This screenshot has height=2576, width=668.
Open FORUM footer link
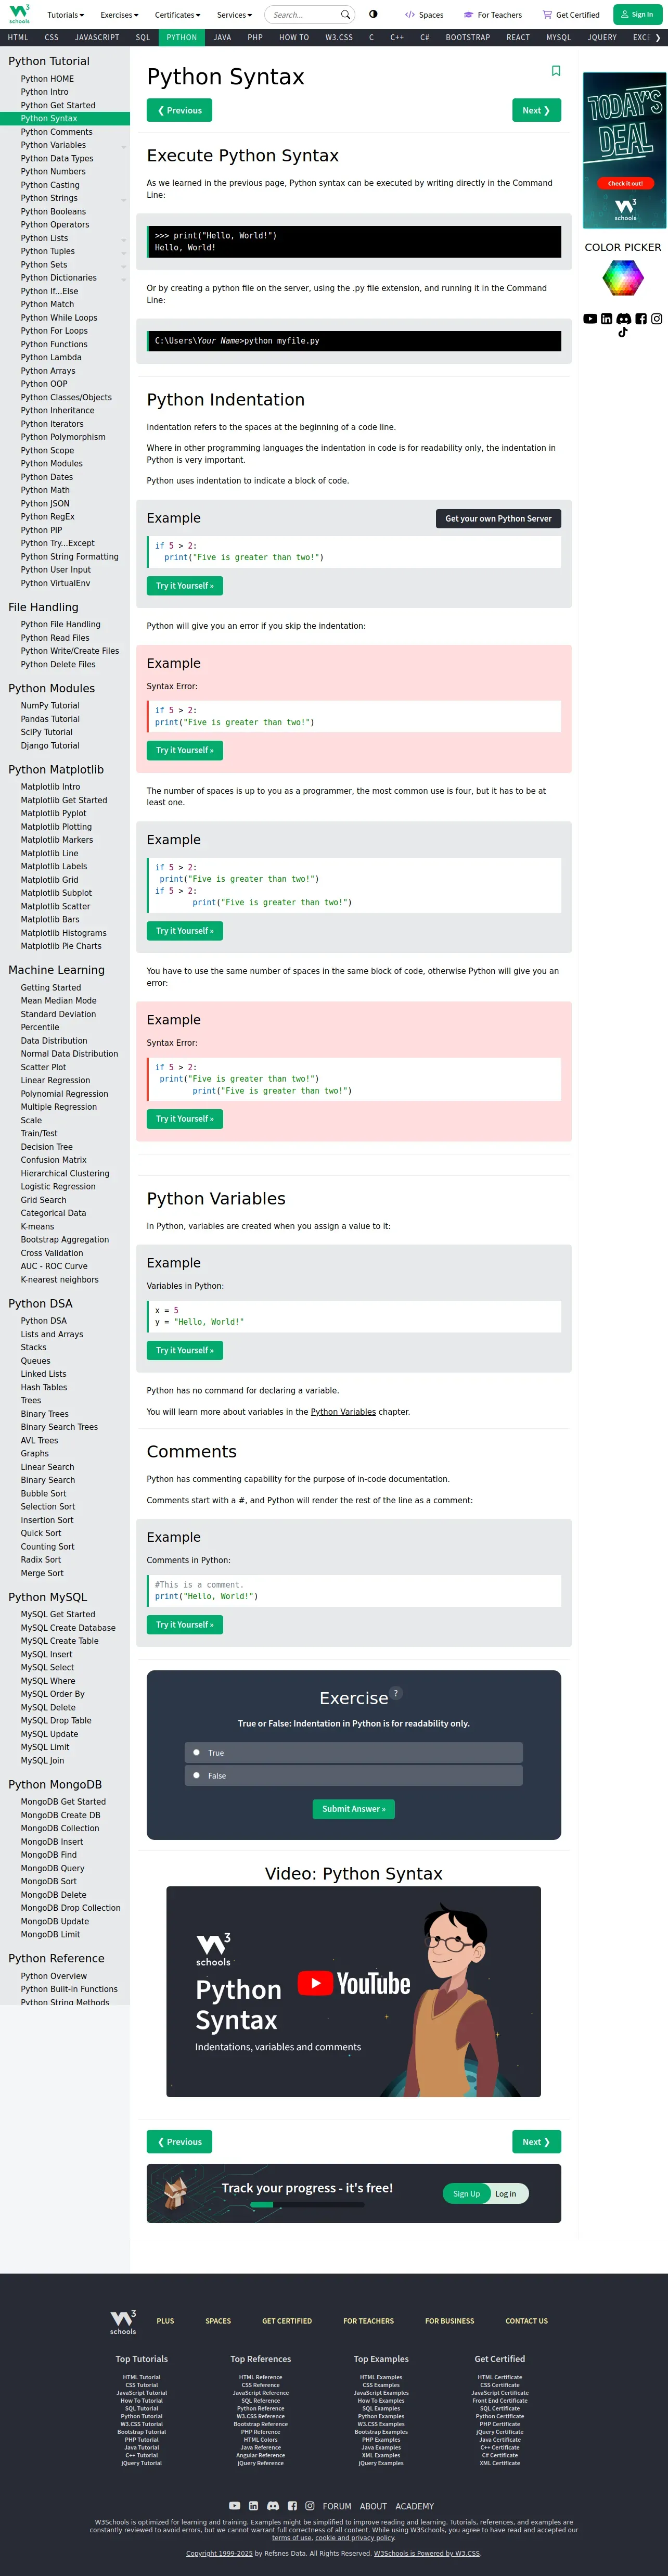(337, 2507)
